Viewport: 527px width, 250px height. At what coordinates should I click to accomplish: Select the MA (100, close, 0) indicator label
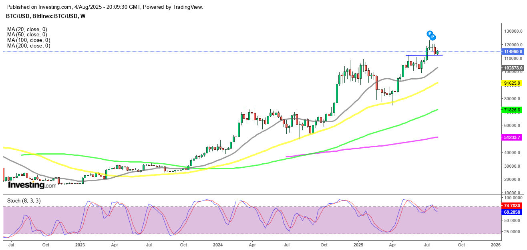pyautogui.click(x=28, y=40)
